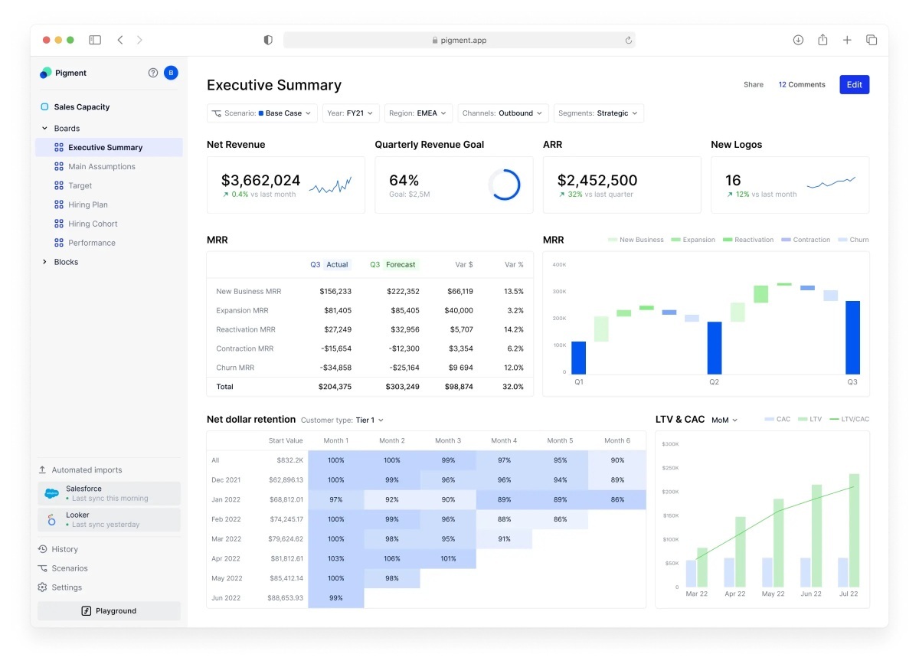Reload page using address bar icon
The image size is (919, 664).
tap(629, 41)
